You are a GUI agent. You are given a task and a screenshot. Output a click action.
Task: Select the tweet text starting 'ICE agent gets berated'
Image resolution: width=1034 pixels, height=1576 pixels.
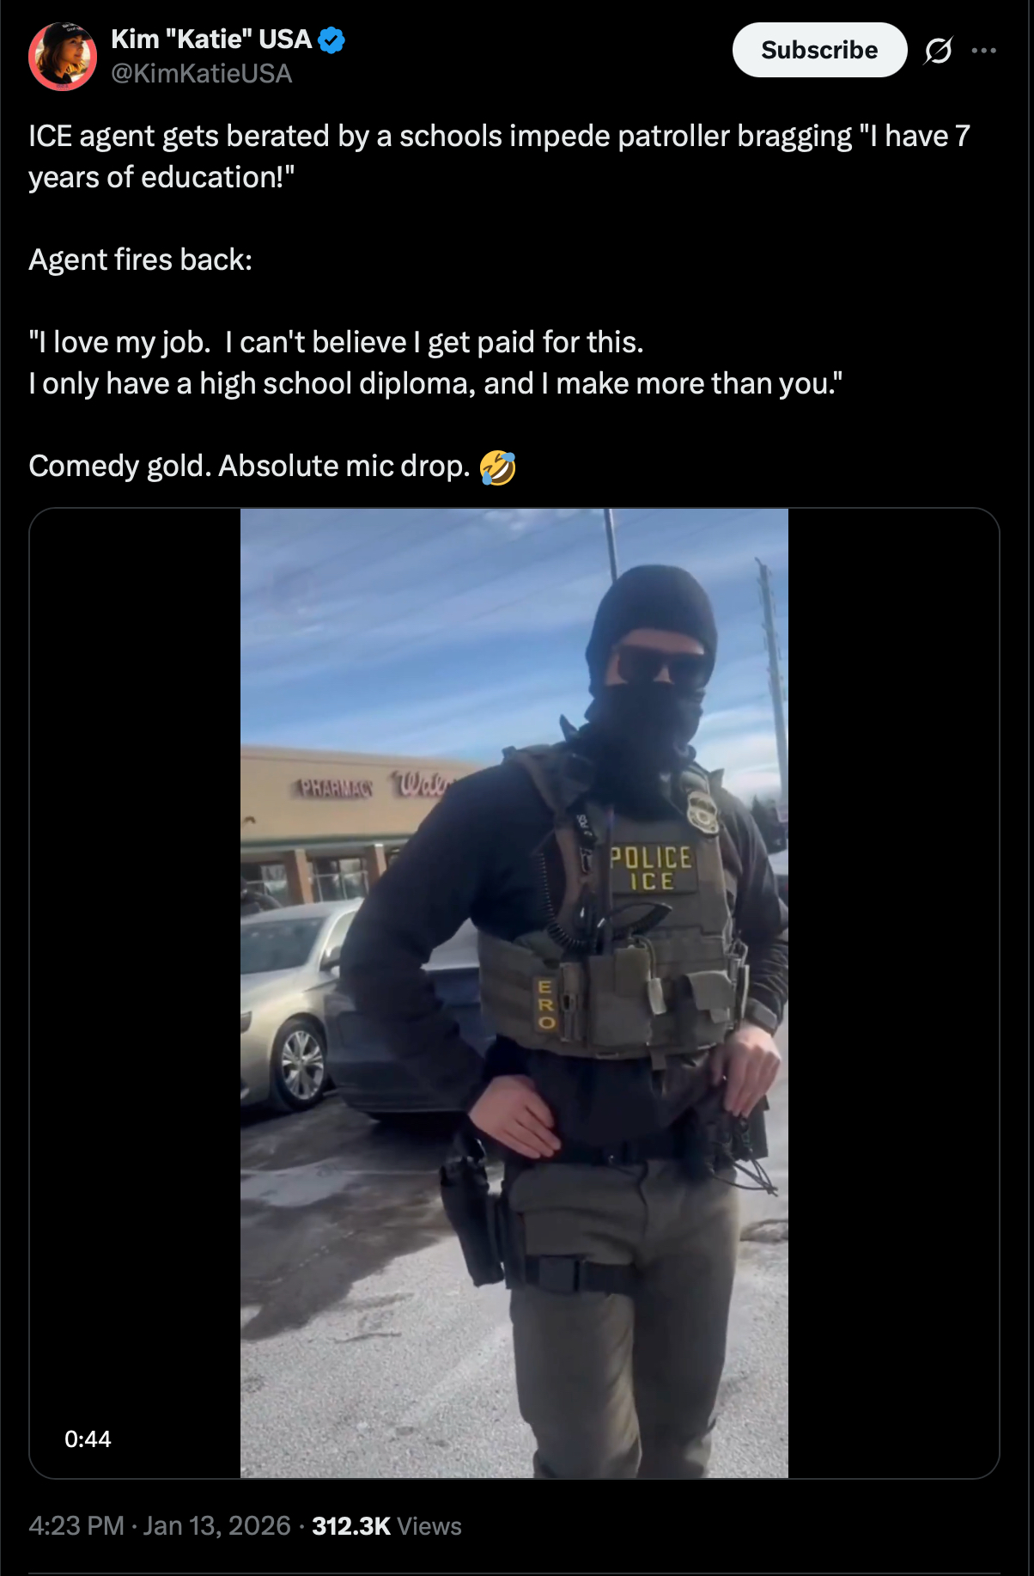499,156
